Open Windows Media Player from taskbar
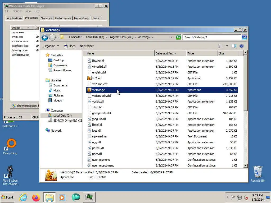The height and width of the screenshot is (203, 271). tap(62, 197)
